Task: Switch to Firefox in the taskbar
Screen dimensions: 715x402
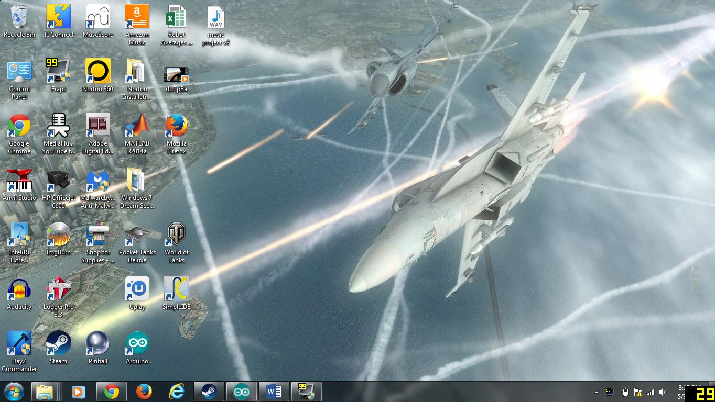Action: tap(144, 392)
